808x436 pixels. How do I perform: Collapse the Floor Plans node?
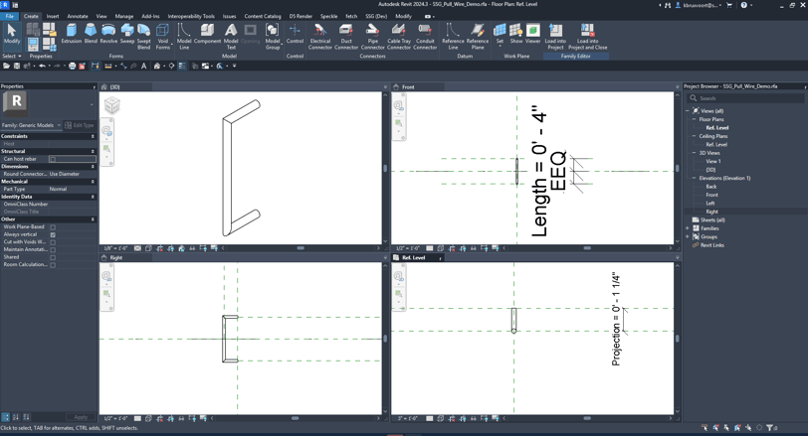(x=694, y=119)
